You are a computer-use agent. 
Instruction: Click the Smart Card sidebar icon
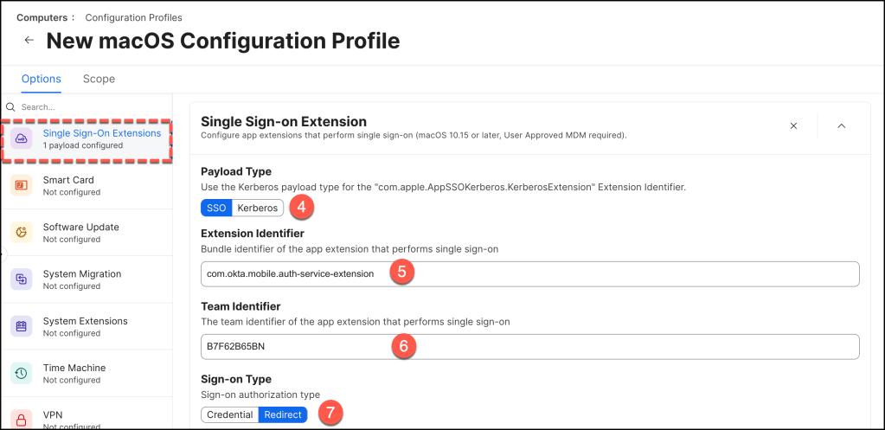(x=22, y=186)
